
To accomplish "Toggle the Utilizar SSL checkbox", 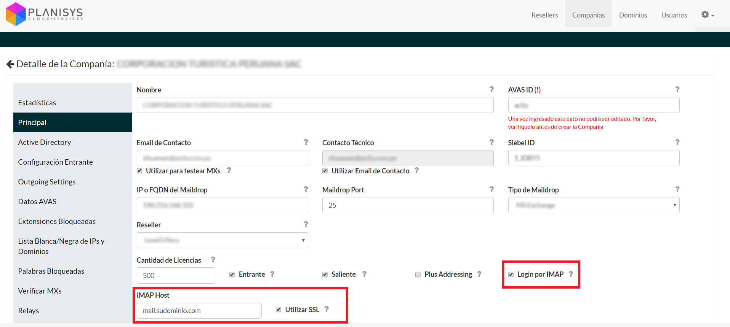I will [279, 310].
